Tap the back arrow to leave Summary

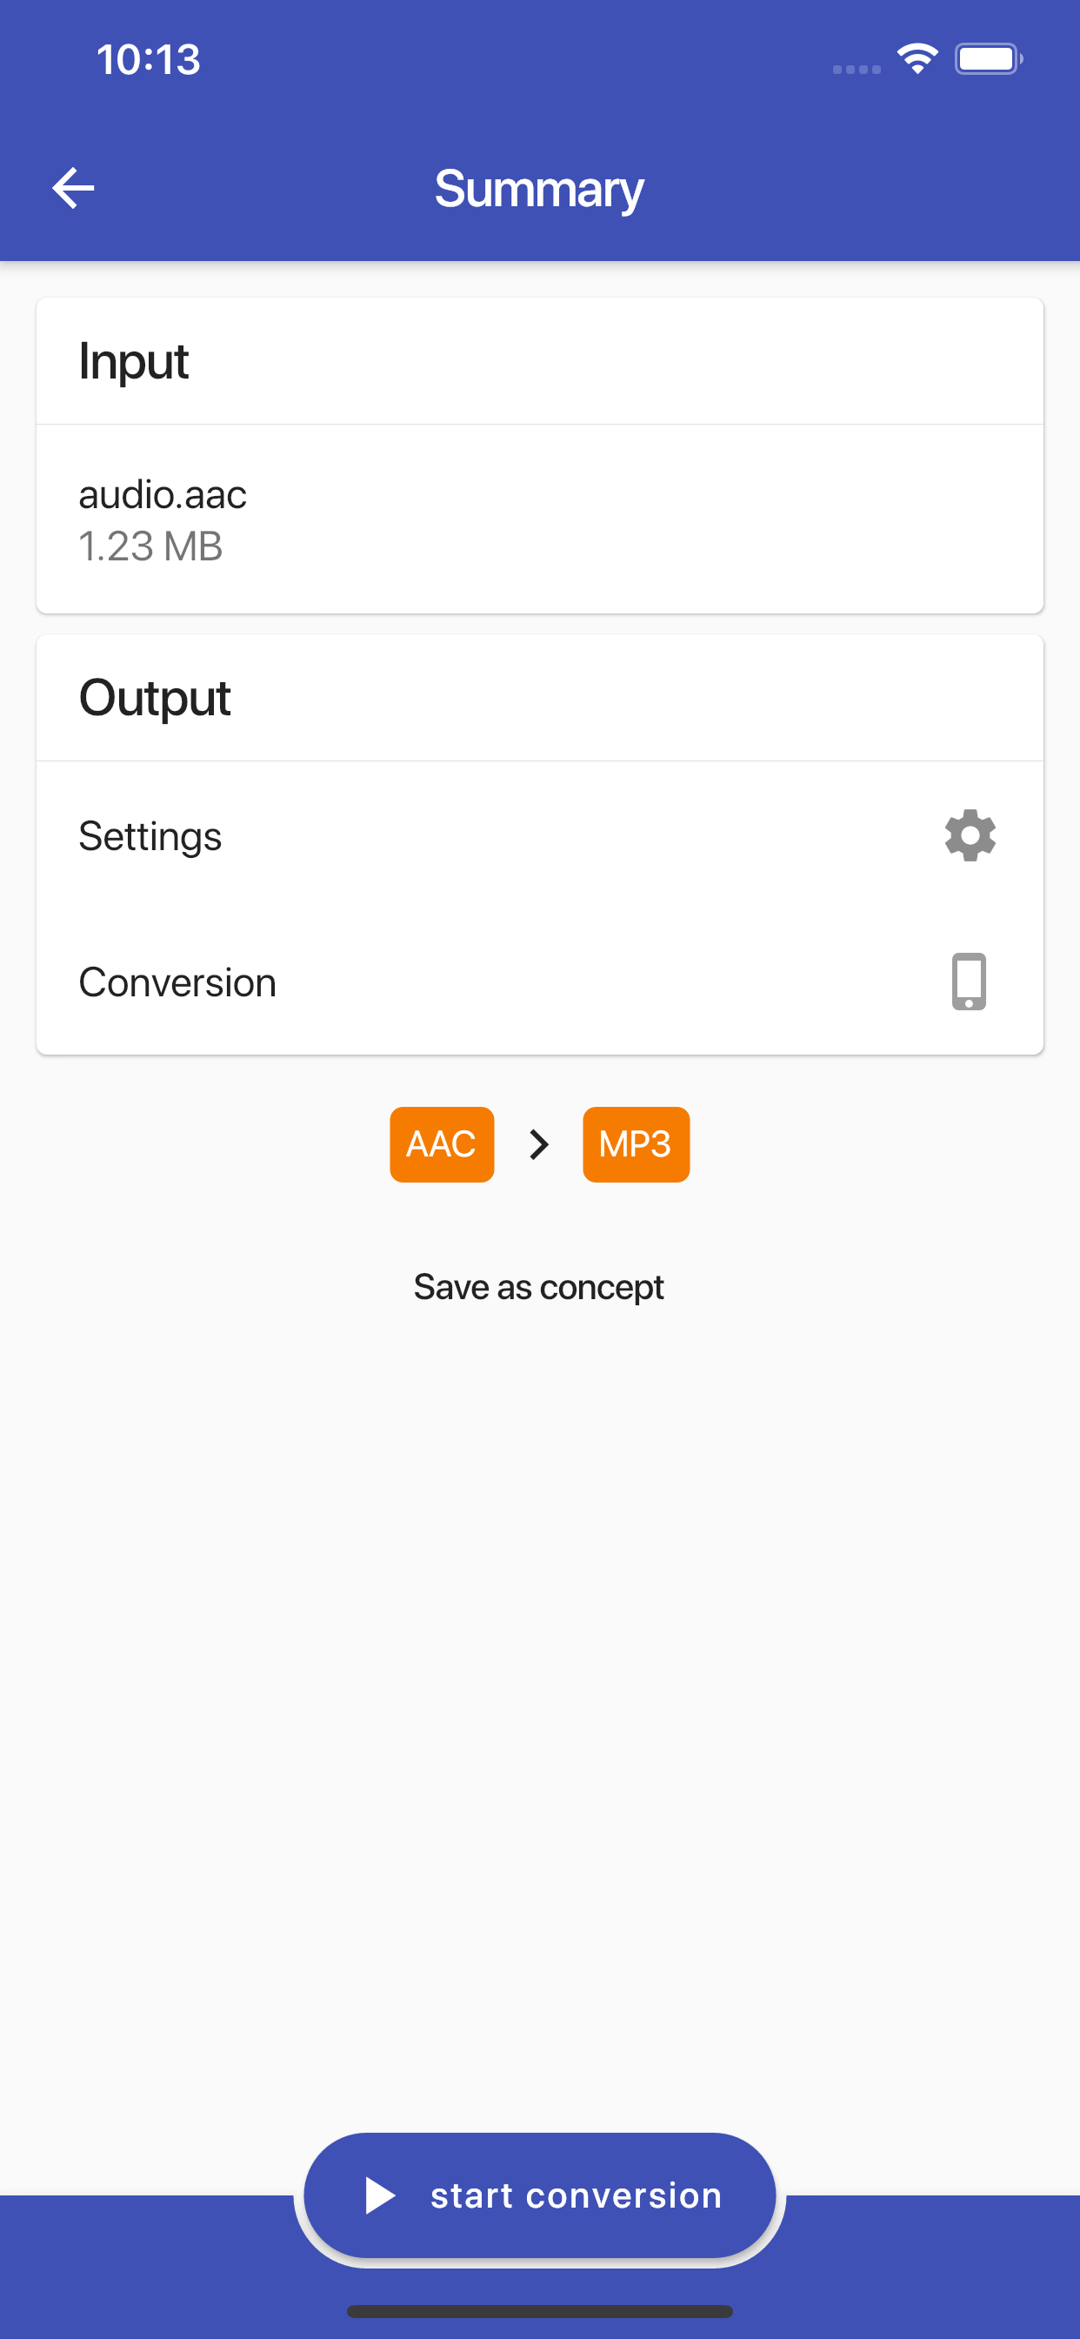pyautogui.click(x=72, y=187)
